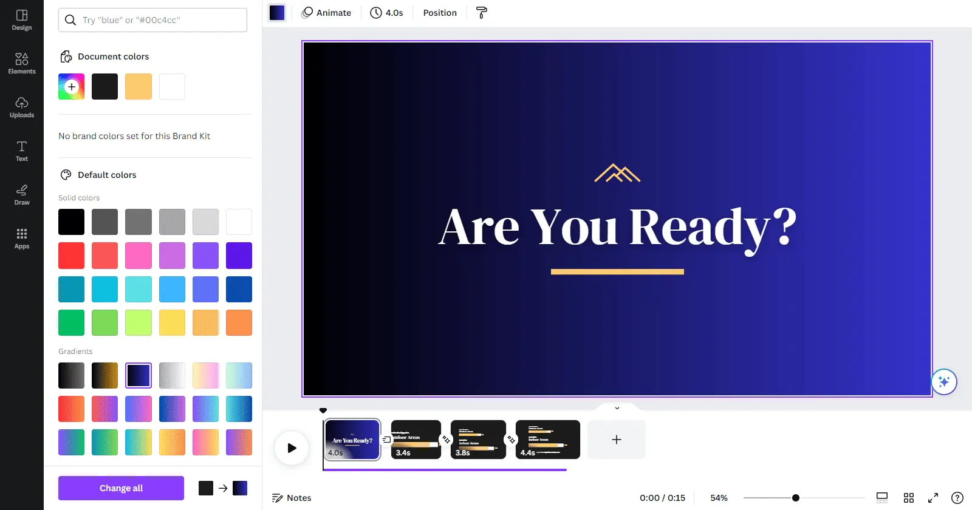Click the transition icon between 3.8s and 4.4s clips
Viewport: 972px width, 510px height.
tap(512, 440)
